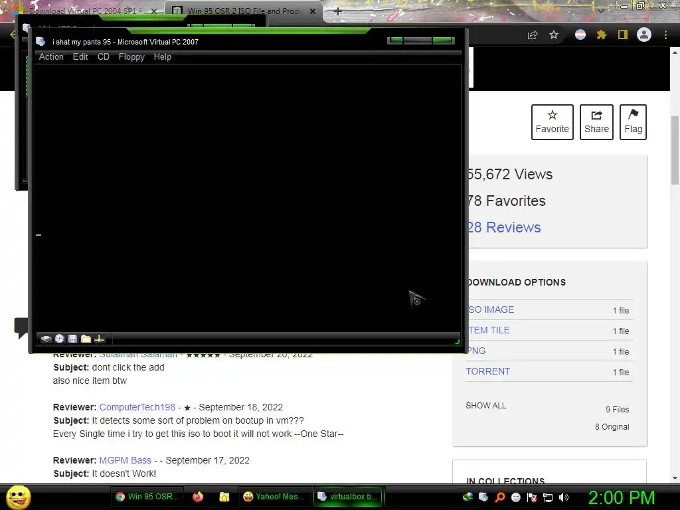Close the Download Virtual PC 2004 tab
Viewport: 680px width, 510px height.
pos(153,11)
